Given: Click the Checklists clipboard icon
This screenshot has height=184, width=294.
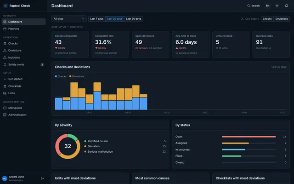Looking at the screenshot, I should tap(5, 86).
